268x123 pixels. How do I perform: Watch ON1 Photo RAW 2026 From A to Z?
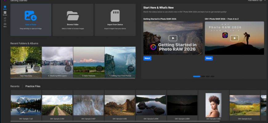point(209,58)
